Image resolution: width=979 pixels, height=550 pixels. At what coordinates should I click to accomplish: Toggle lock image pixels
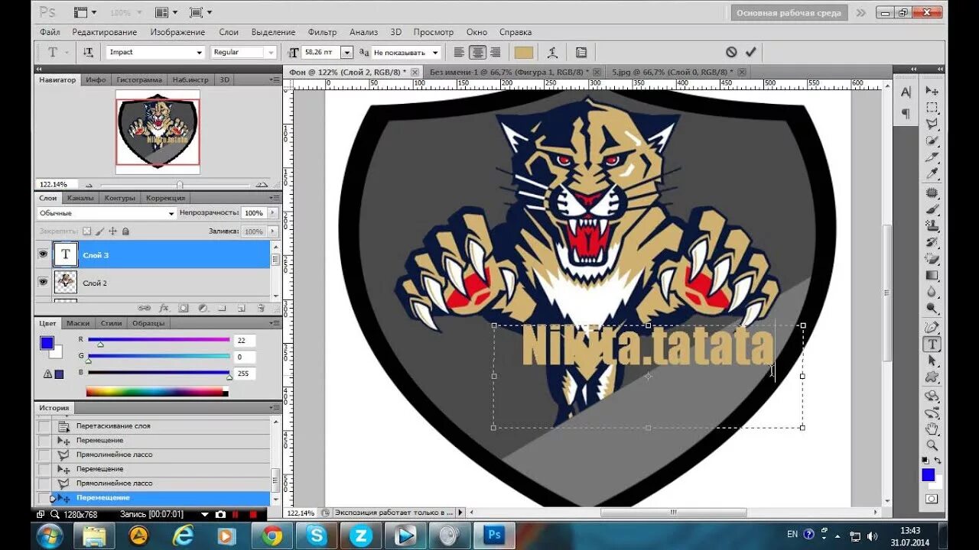click(x=99, y=231)
